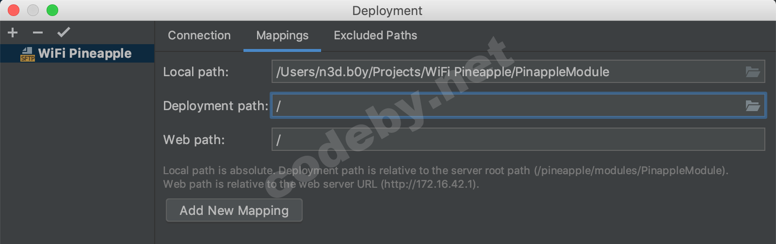Remove selected server with minus icon
Viewport: 776px width, 244px height.
tap(38, 33)
